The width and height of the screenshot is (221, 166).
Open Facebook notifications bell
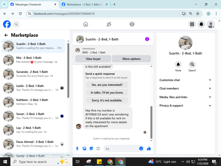201,24
